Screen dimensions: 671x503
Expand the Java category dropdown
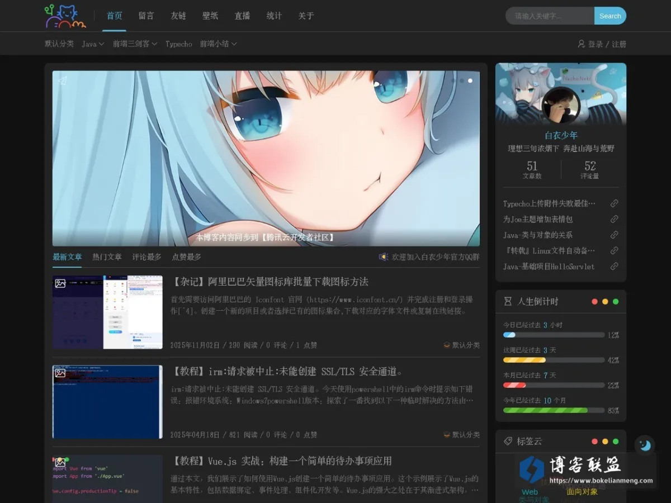coord(93,44)
